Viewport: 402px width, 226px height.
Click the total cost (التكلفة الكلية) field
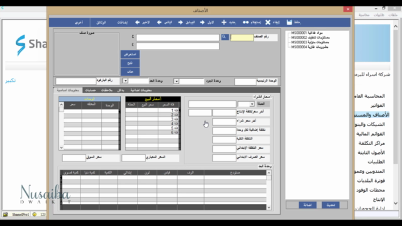click(x=224, y=139)
